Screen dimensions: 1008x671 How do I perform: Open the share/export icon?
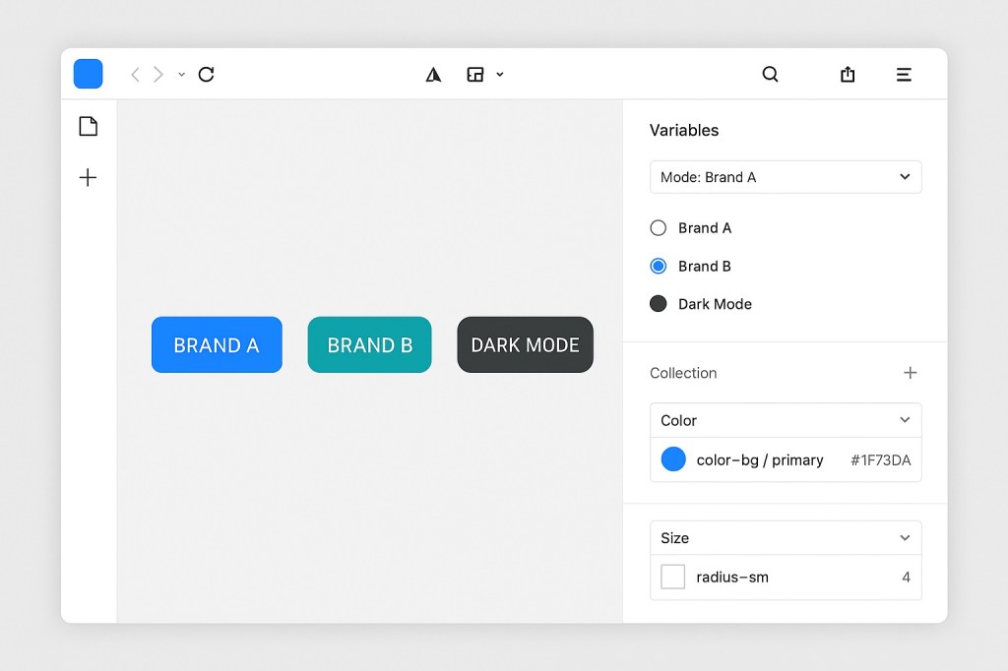tap(848, 74)
